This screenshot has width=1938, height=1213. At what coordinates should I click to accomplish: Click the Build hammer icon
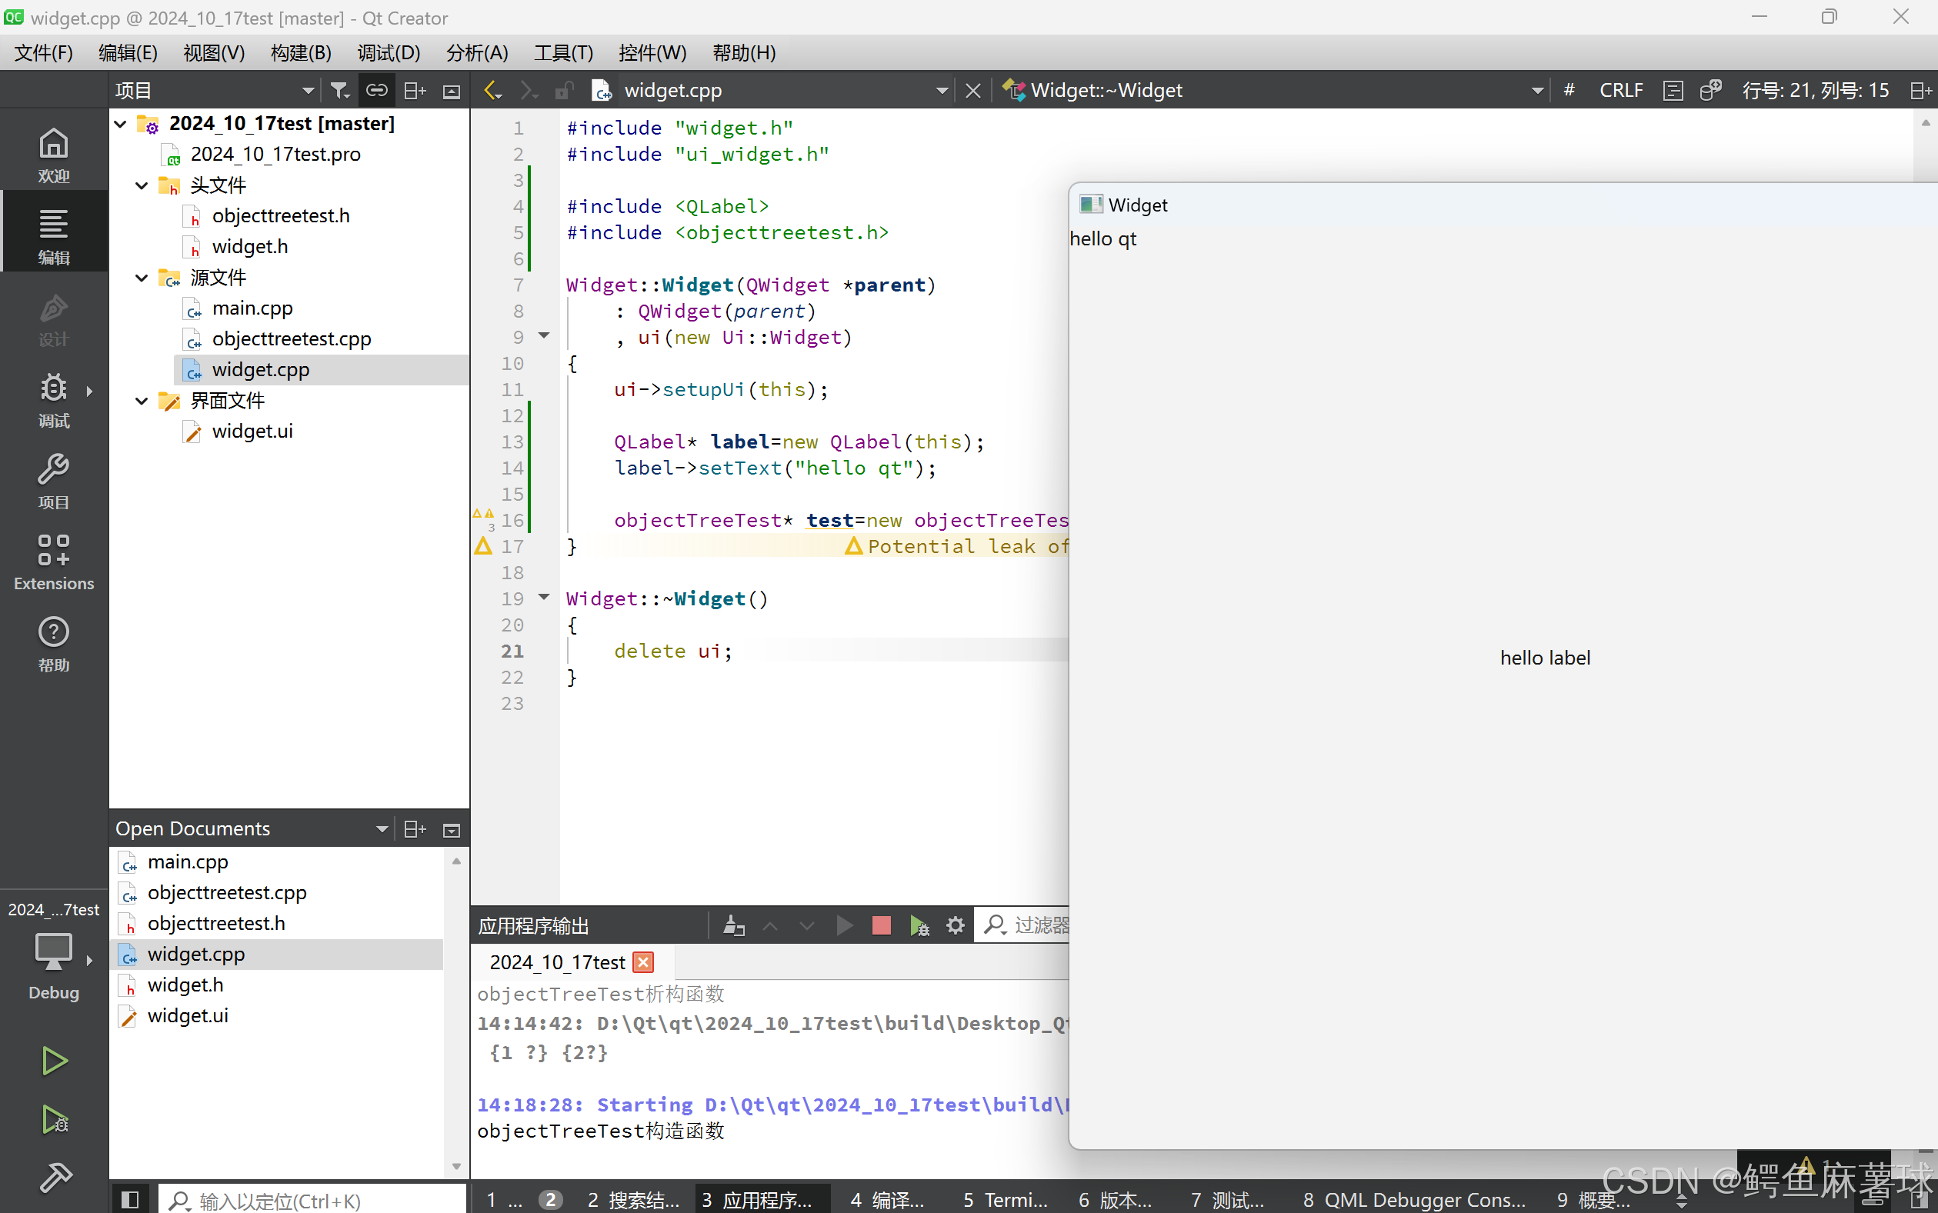tap(54, 1177)
